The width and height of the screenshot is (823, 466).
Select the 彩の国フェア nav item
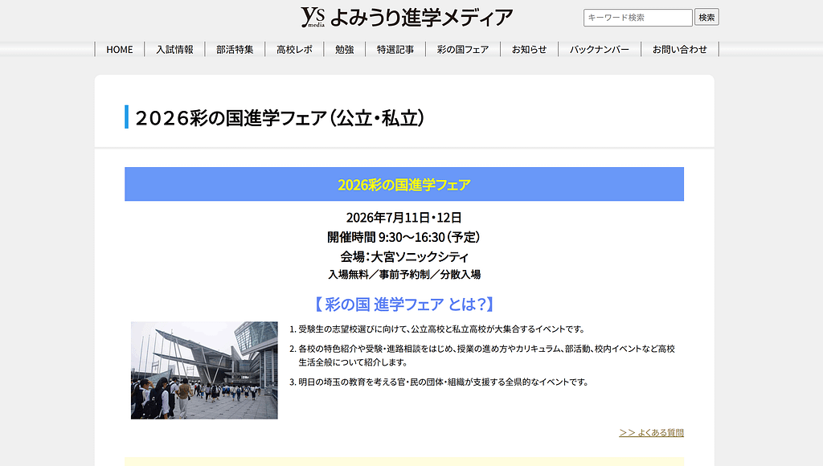point(463,50)
